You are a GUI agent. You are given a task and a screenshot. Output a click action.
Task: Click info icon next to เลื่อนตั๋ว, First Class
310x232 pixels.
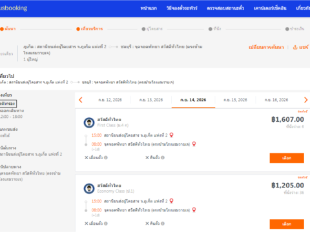click(x=106, y=158)
